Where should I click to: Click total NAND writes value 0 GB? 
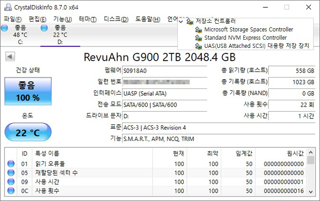(x=292, y=93)
